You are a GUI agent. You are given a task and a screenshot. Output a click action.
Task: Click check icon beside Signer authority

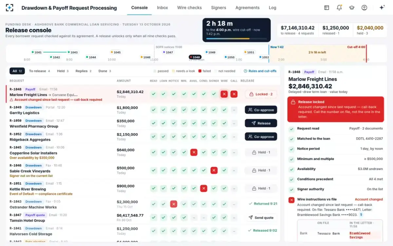291,189
